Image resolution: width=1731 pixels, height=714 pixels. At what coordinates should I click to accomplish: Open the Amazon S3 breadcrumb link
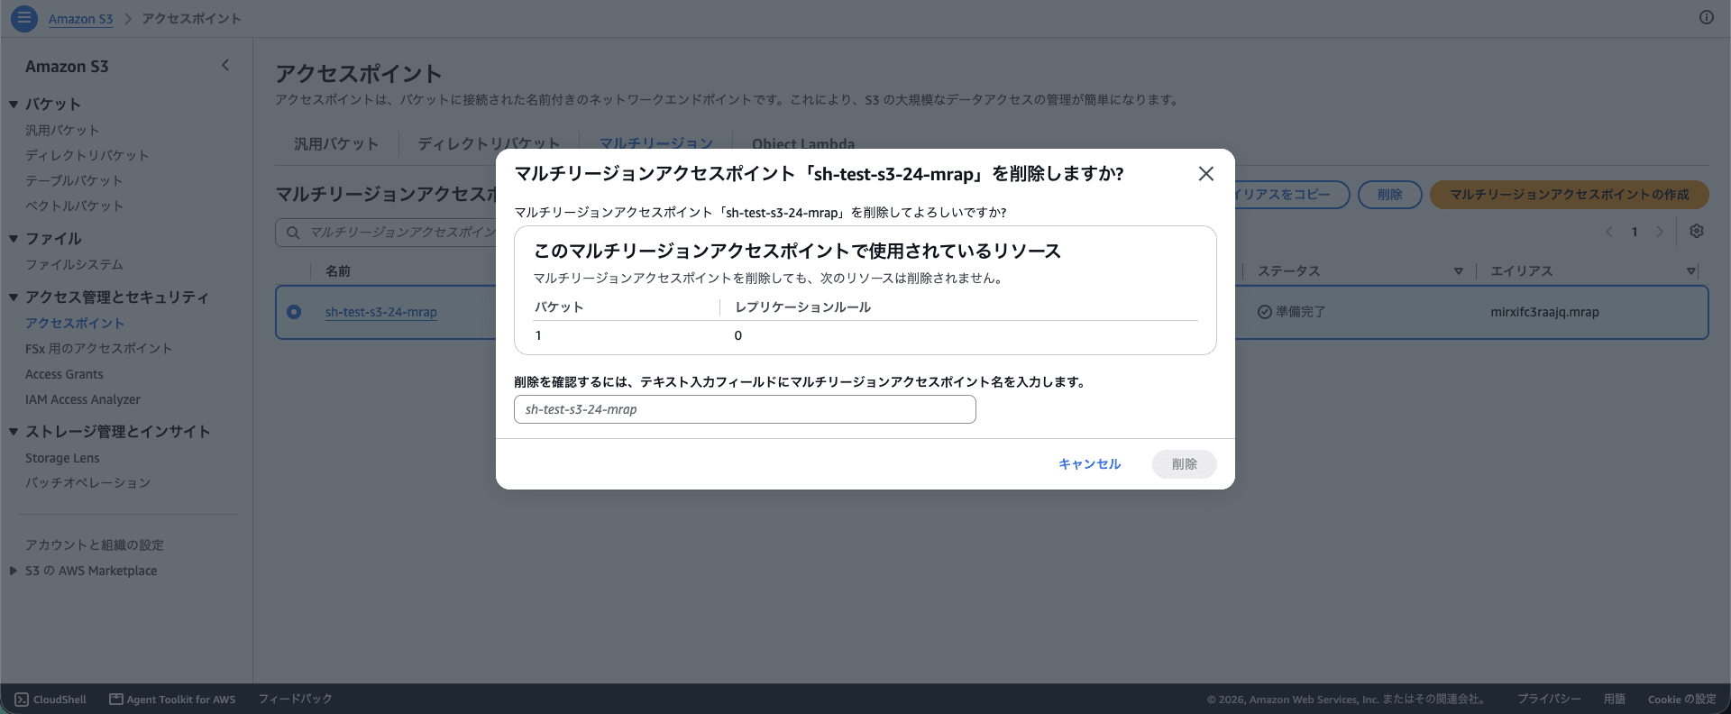[81, 19]
